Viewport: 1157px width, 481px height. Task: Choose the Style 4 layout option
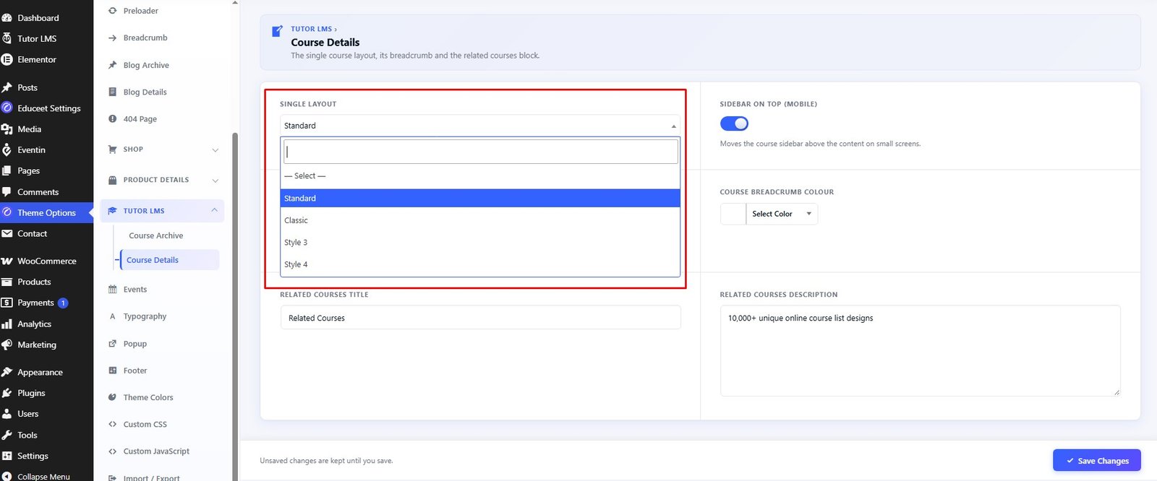coord(480,264)
